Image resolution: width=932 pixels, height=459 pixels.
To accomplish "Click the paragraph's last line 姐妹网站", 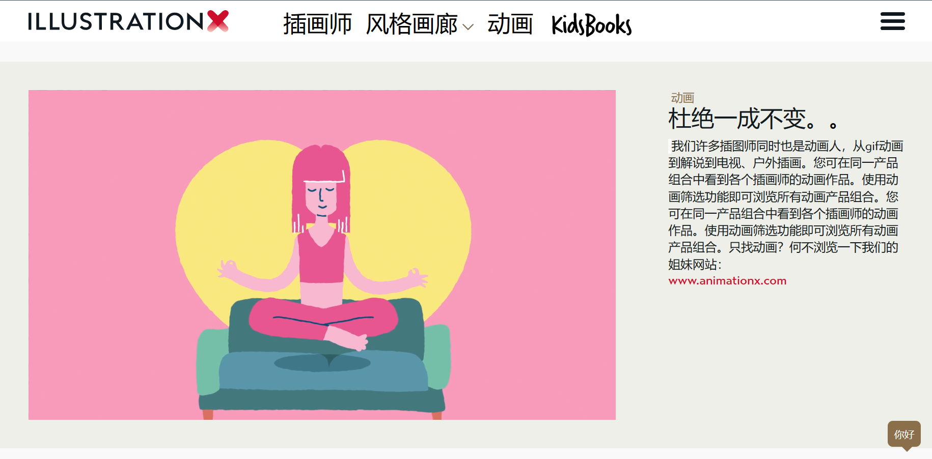I will point(695,265).
